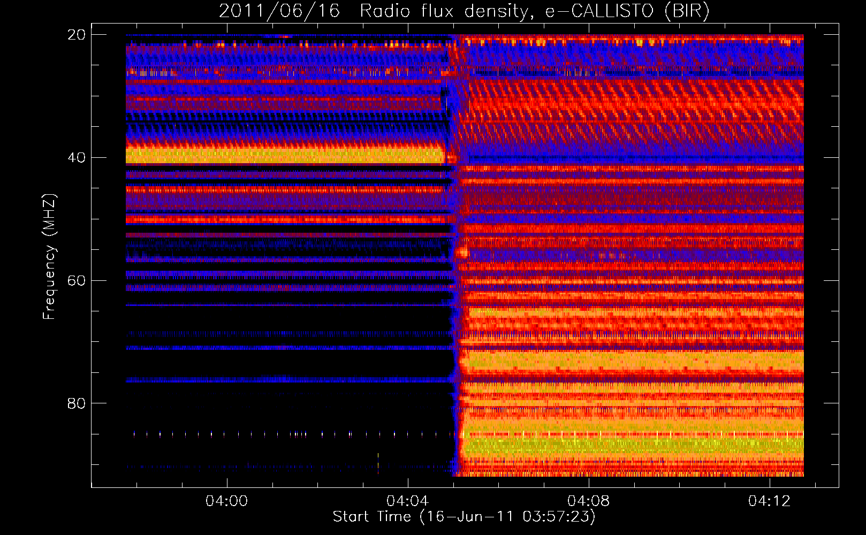The image size is (866, 535).
Task: Click the '04:00' time tick label
Action: point(227,501)
